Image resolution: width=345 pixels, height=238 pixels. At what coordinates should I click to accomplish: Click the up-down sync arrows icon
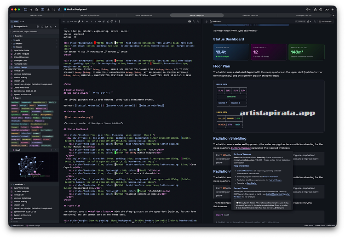point(53,10)
